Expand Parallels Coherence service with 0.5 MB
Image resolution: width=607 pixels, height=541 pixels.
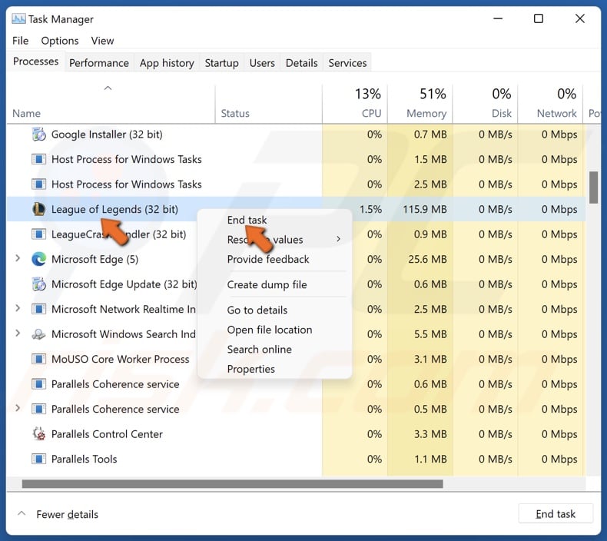[x=18, y=408]
